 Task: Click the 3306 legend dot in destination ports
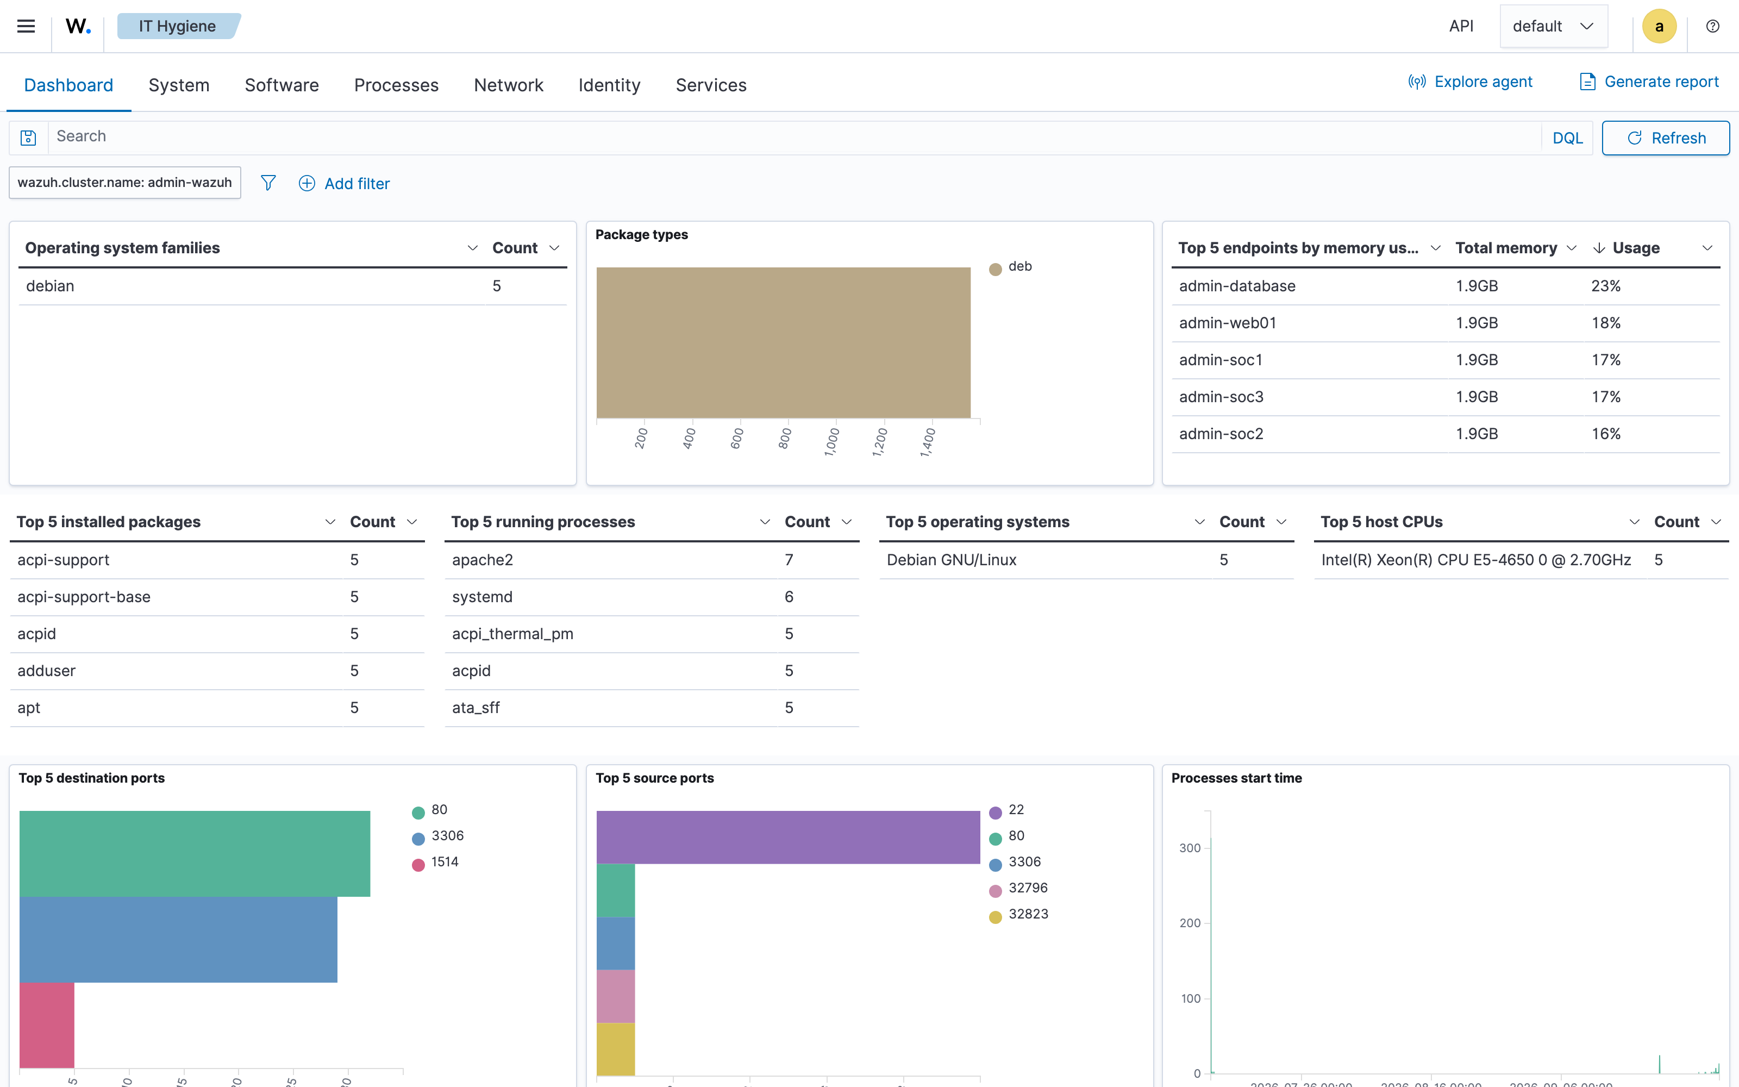pos(418,838)
